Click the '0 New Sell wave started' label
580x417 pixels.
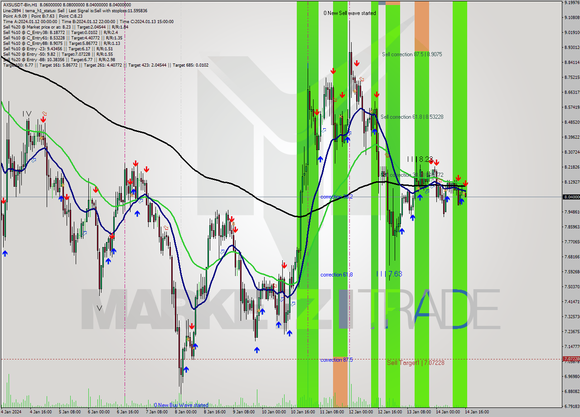click(350, 13)
